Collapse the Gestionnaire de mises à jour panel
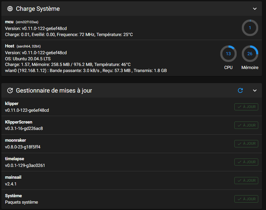Screen dimensions: 266x210 click(255, 91)
